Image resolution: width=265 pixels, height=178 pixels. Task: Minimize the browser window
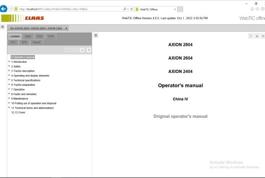246,4
